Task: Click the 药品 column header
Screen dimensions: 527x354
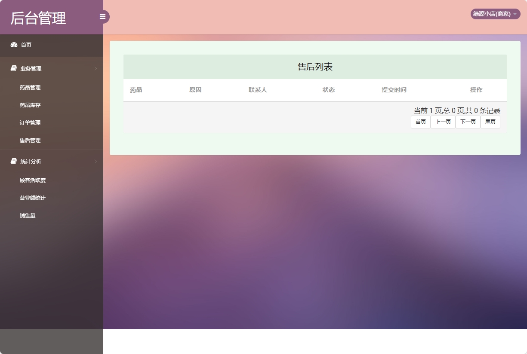Action: [x=136, y=90]
